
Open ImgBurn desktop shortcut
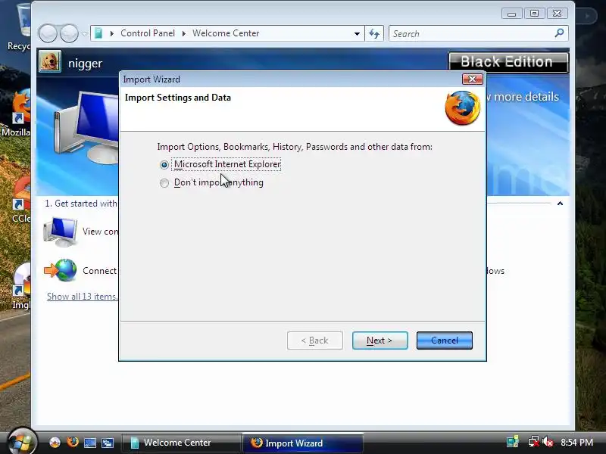(20, 287)
